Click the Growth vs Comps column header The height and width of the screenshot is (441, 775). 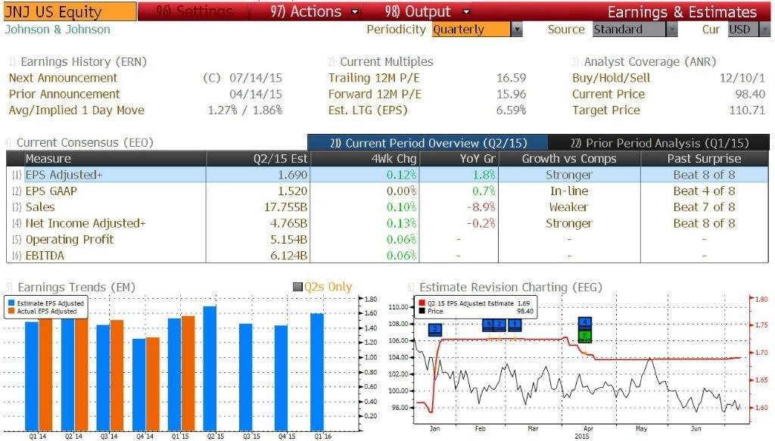[x=569, y=159]
